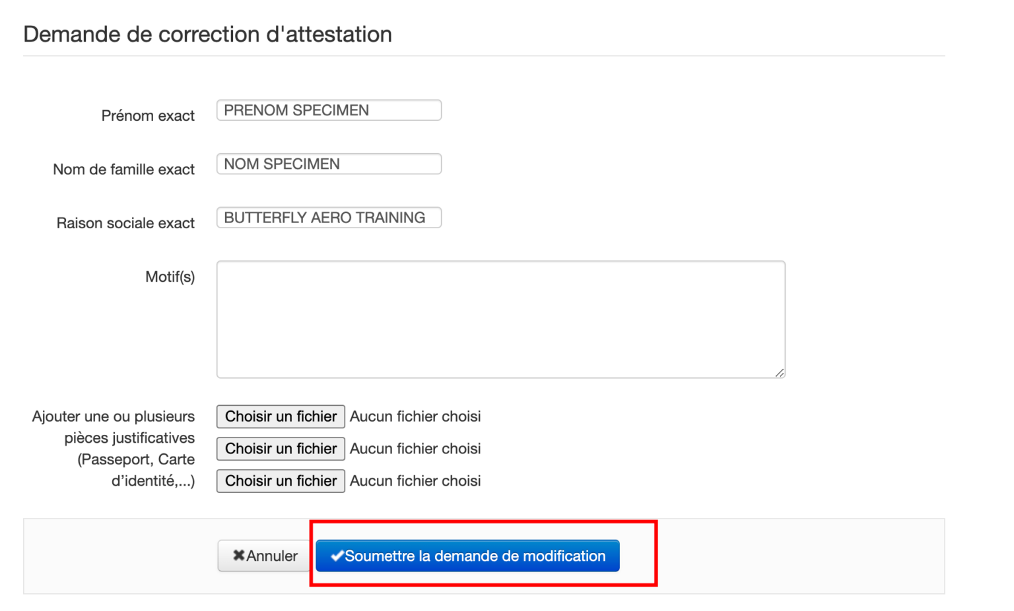
Task: Submit via Soumettre la demande de modification
Action: [x=467, y=556]
